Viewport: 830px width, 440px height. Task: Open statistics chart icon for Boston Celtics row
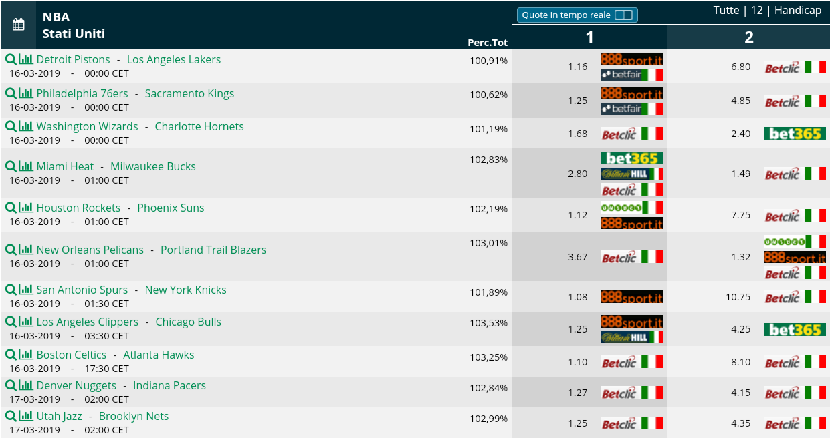(x=26, y=354)
